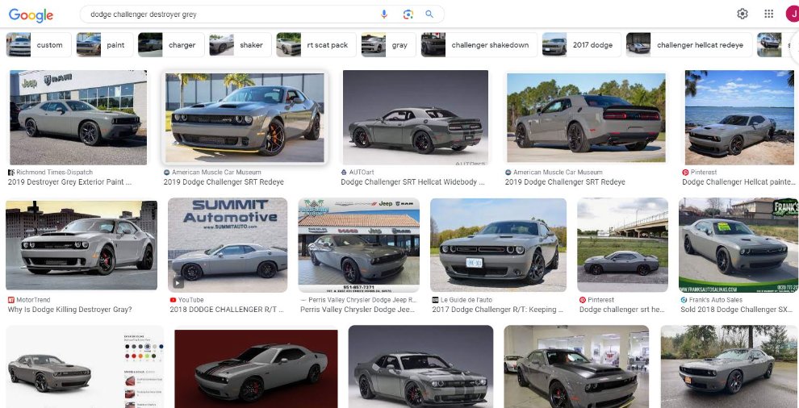Open the Richmond Times-Dispatch result link

point(69,182)
